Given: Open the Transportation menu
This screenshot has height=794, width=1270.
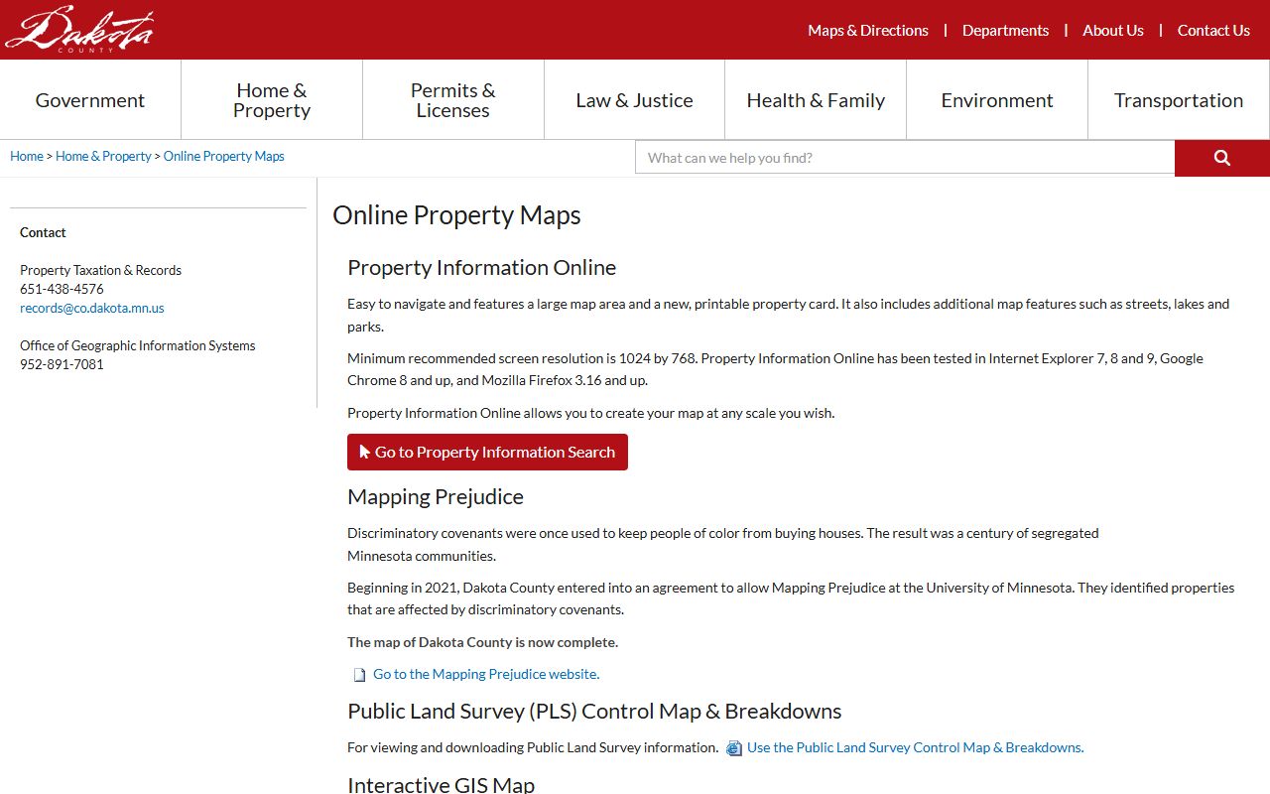Looking at the screenshot, I should point(1179,100).
